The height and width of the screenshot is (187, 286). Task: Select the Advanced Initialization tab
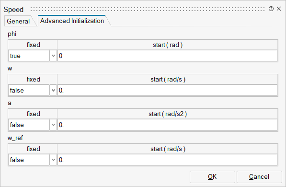click(x=72, y=21)
